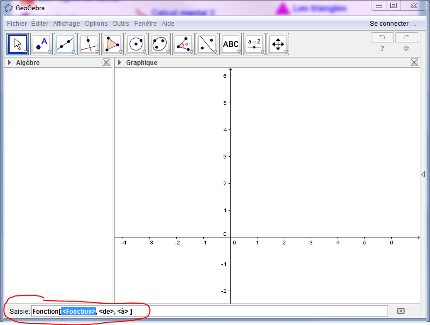This screenshot has height=325, width=430.
Task: Close the Algèbre panel
Action: point(106,62)
